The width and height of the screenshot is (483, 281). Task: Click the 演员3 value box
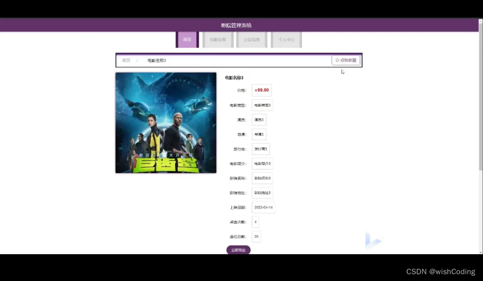click(x=259, y=120)
